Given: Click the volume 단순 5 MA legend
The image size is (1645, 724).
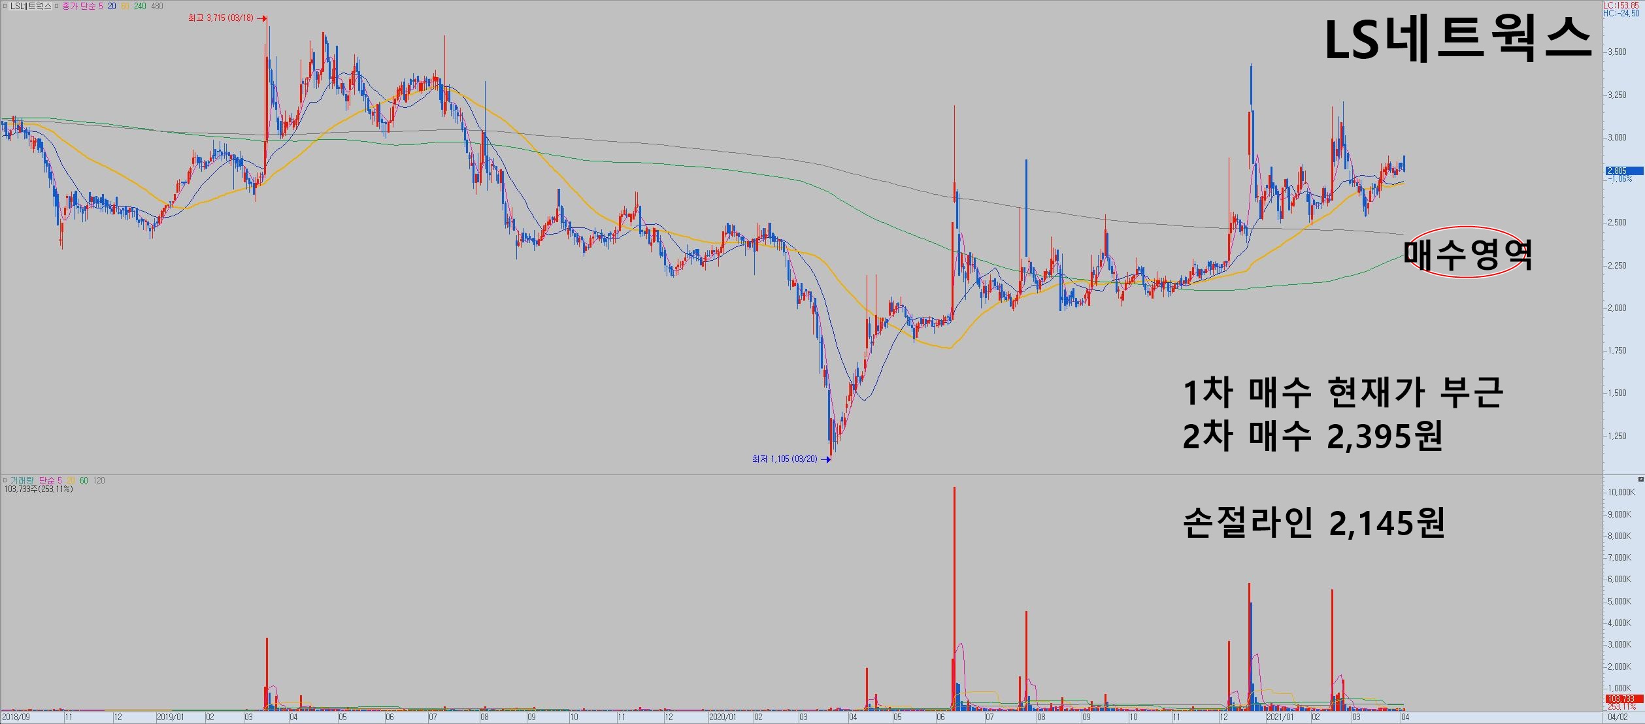Looking at the screenshot, I should 50,480.
